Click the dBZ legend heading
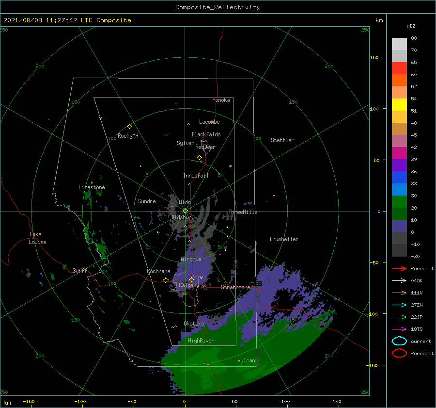Screen dimensions: 436x408 (411, 26)
